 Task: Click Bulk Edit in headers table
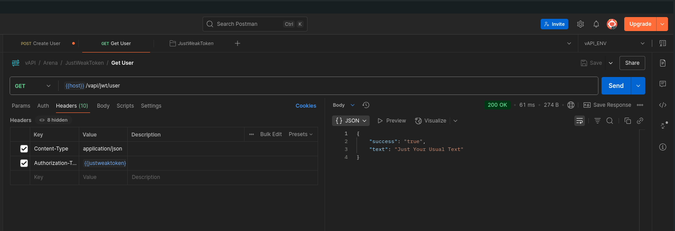pos(271,134)
